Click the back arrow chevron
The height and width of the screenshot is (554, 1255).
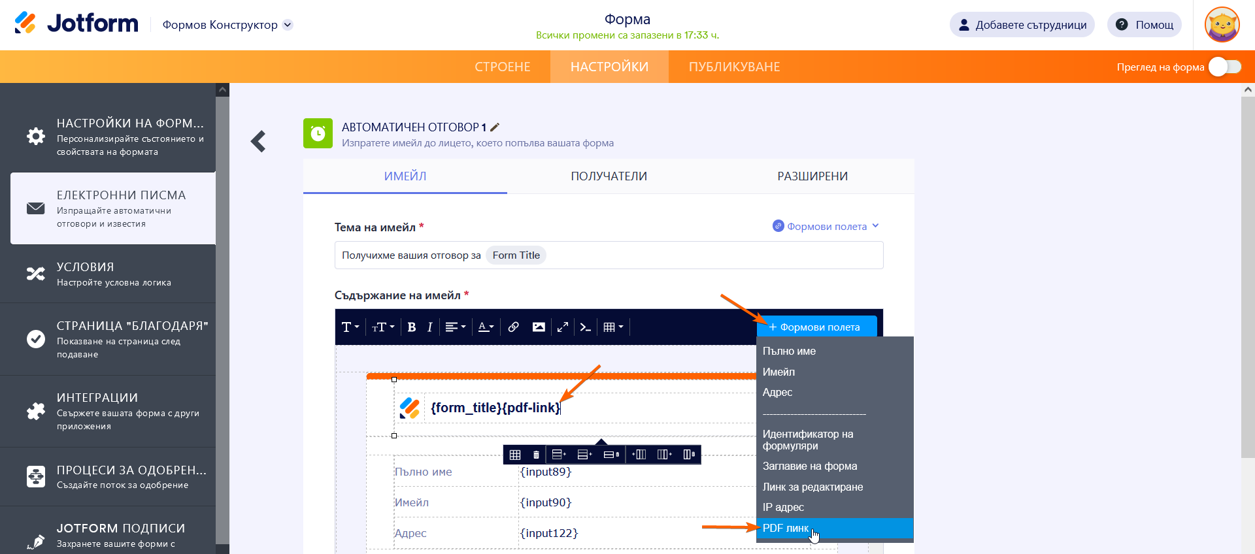[258, 141]
